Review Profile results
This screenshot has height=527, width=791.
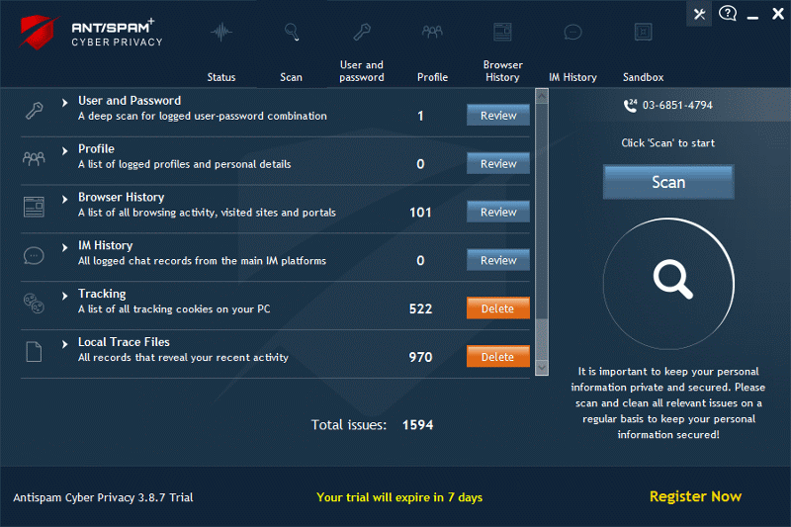tap(498, 164)
